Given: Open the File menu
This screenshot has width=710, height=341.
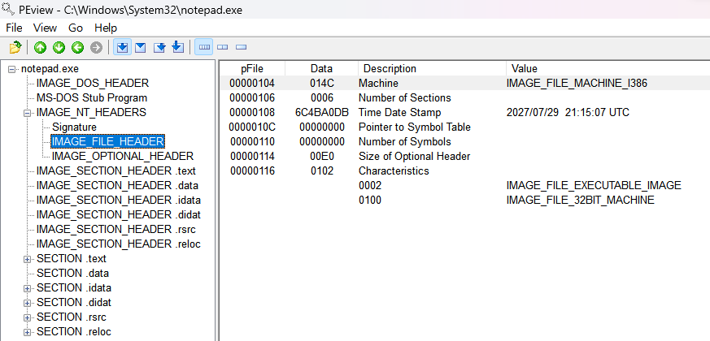Looking at the screenshot, I should coord(14,28).
